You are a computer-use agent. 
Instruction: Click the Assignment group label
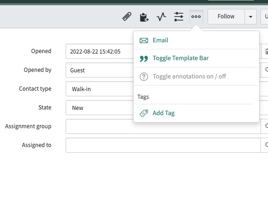coord(28,126)
